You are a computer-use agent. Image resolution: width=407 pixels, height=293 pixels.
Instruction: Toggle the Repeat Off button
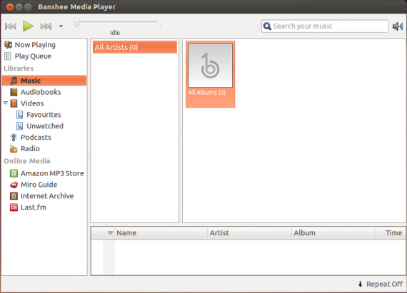tap(381, 284)
